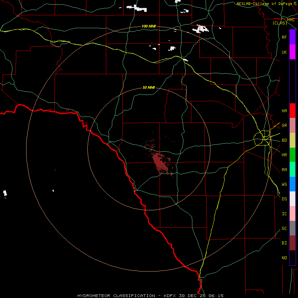Click the UK magenta legend swatch
Screen dimensions: 298x298
click(x=292, y=52)
